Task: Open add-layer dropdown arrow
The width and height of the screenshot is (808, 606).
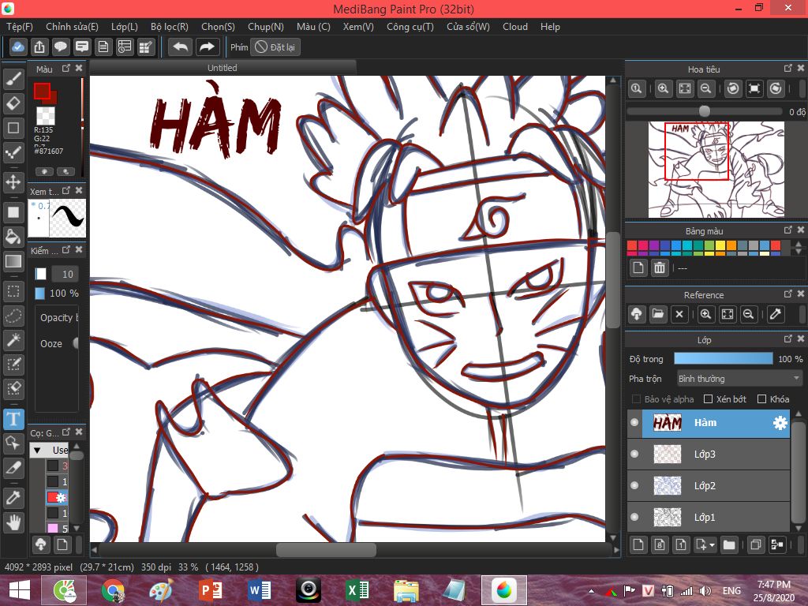Action: pyautogui.click(x=713, y=544)
